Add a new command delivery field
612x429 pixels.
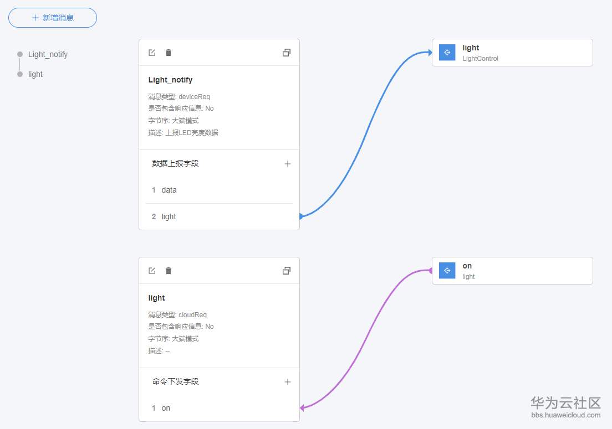(x=288, y=382)
